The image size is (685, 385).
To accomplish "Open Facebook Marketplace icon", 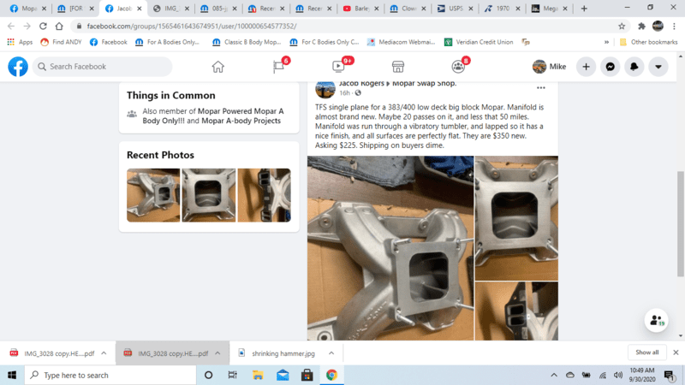I will (x=398, y=67).
